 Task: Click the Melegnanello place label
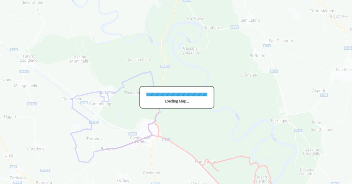[x=26, y=86]
